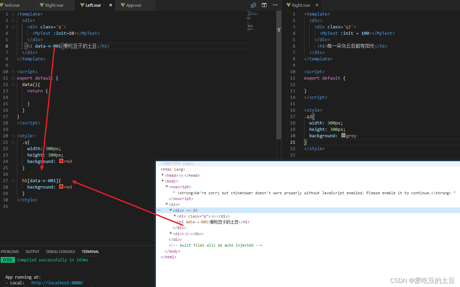Image resolution: width=460 pixels, height=287 pixels.
Task: Open the http://localhost:8080/ link in terminal
Action: [x=57, y=283]
